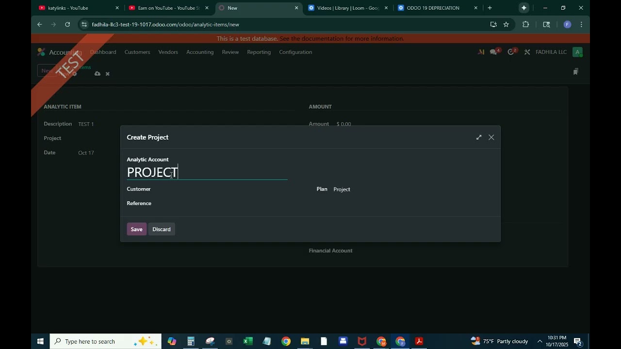Open Calculator from the taskbar
The image size is (621, 349).
[191, 341]
